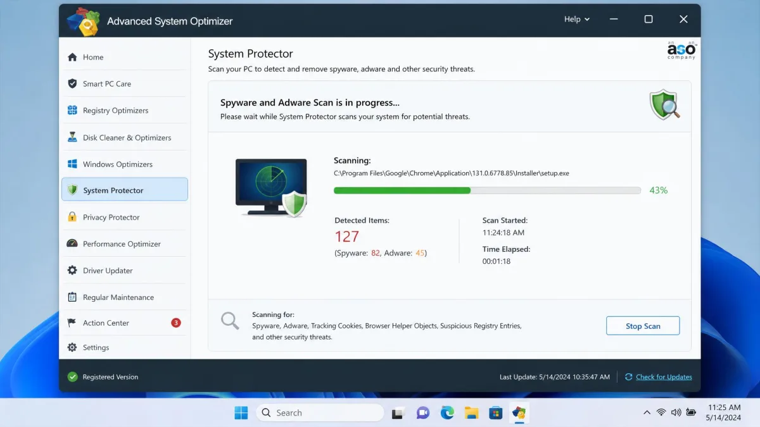Viewport: 760px width, 427px height.
Task: Switch to Driver Updater section
Action: pos(125,270)
